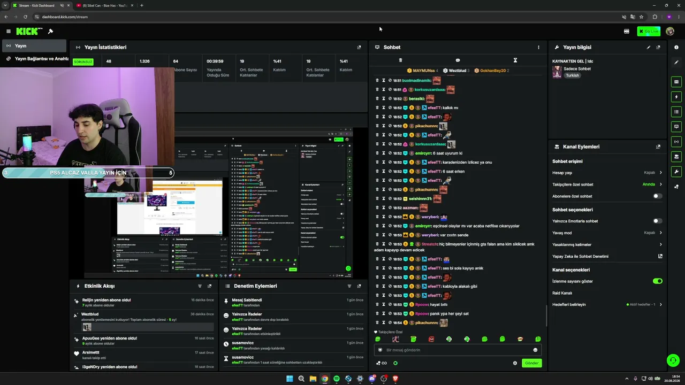Open the green support headset button
Screen dimensions: 685x385
673,360
